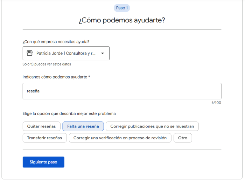This screenshot has height=181, width=245.
Task: Click 'Elige la opción que describa mejor' text
Action: pyautogui.click(x=69, y=114)
